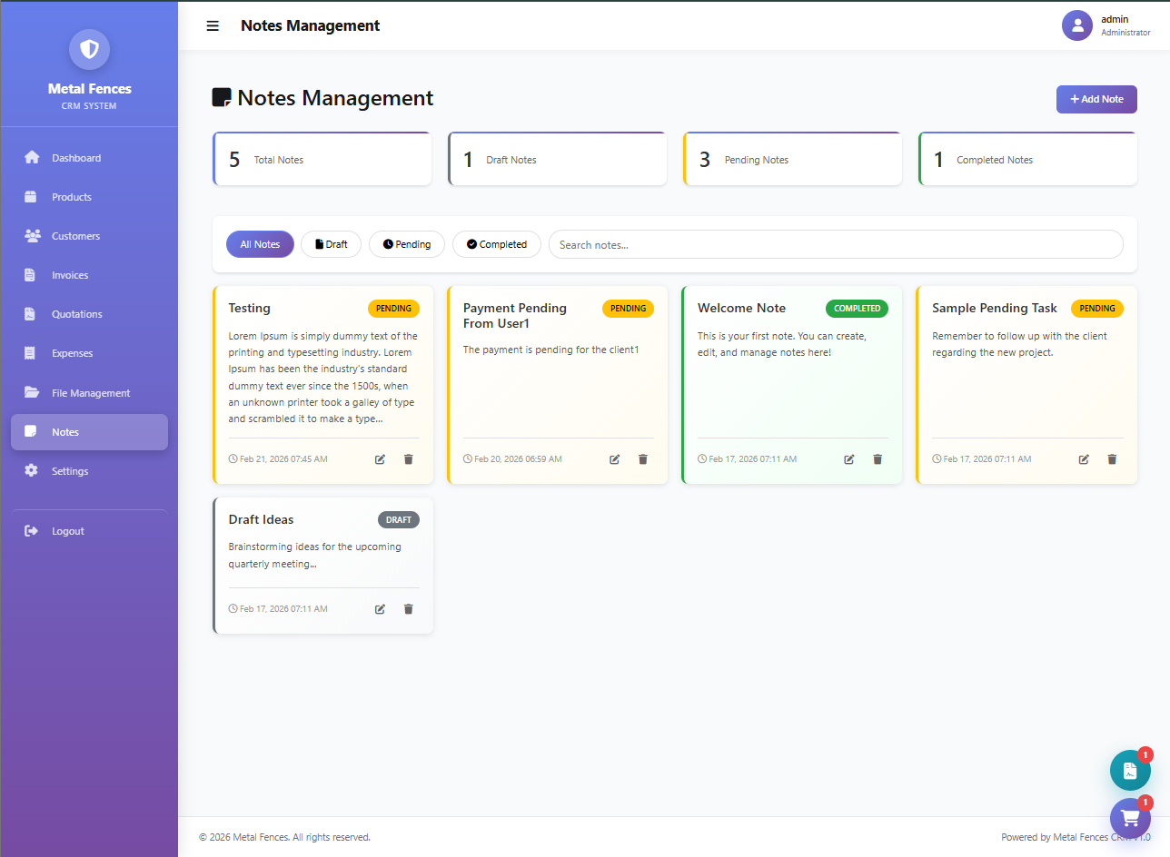1170x857 pixels.
Task: Click the Customers sidebar icon
Action: (x=30, y=235)
